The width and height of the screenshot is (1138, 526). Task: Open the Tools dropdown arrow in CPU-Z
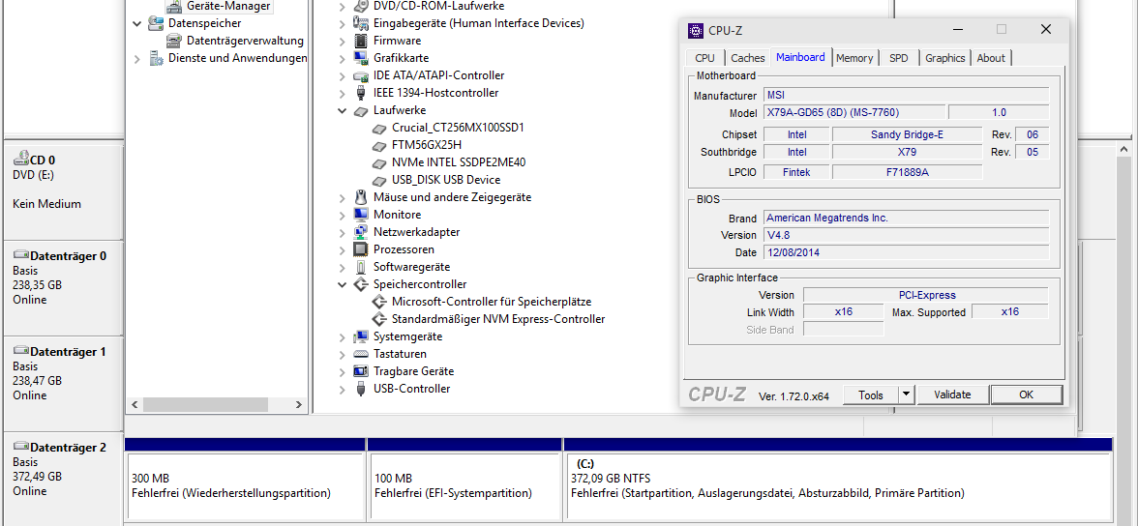click(906, 394)
